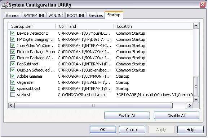Image resolution: width=208 pixels, height=138 pixels.
Task: Switch to the General tab
Action: click(x=13, y=16)
